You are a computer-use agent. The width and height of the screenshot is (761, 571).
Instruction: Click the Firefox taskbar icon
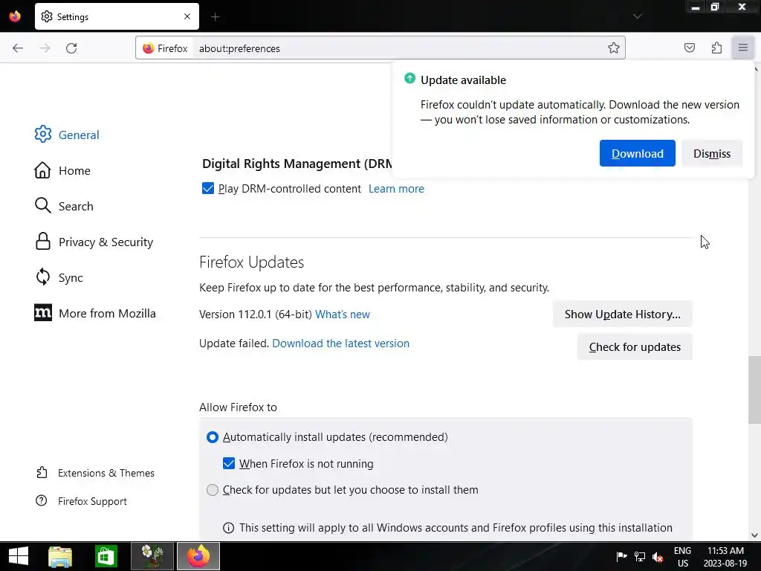click(198, 556)
